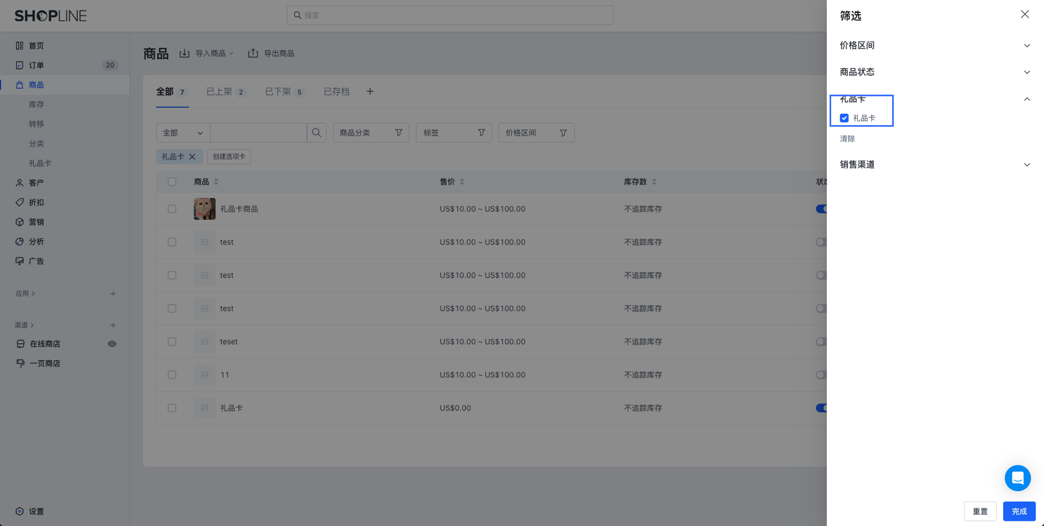Viewport: 1044px width, 526px height.
Task: Check the select-all products checkbox
Action: pyautogui.click(x=172, y=182)
